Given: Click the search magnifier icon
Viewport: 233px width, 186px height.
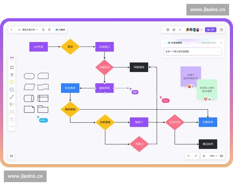Looking at the screenshot, I should 49,29.
